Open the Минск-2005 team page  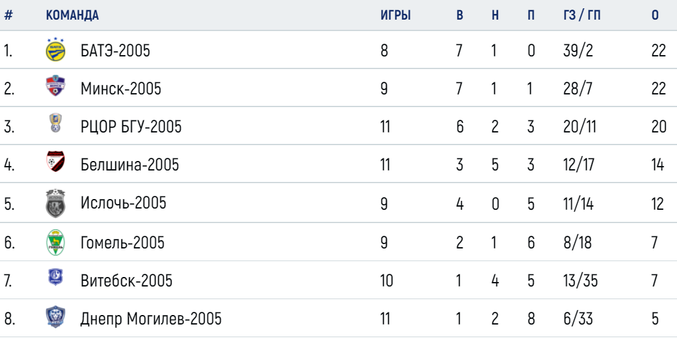121,89
